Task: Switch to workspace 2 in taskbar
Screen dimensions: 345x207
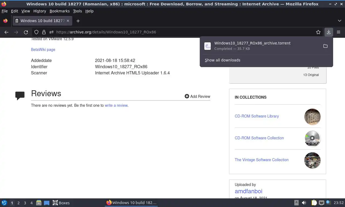Action: [x=18, y=203]
